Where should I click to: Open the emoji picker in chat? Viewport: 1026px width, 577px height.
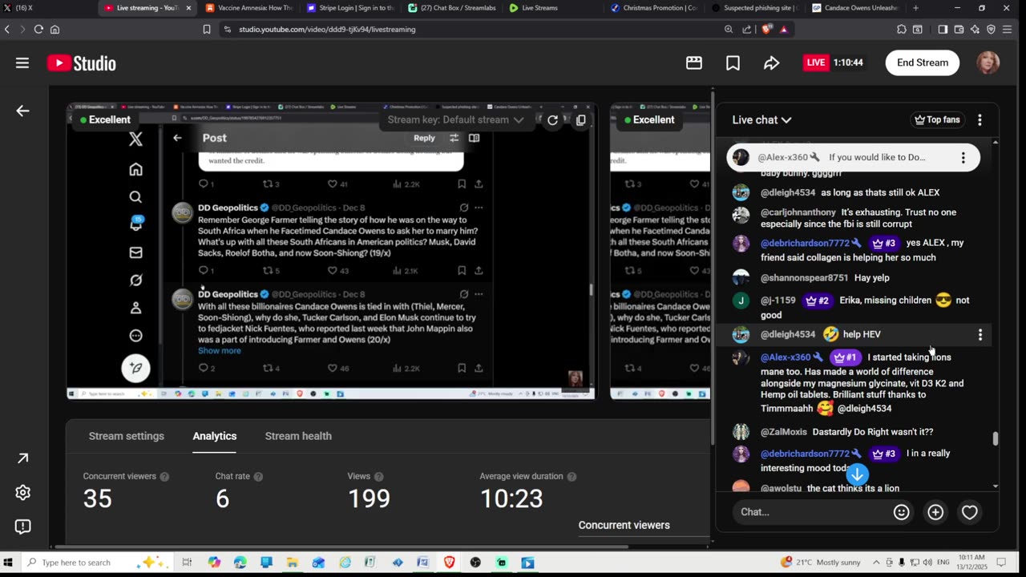[x=902, y=512]
